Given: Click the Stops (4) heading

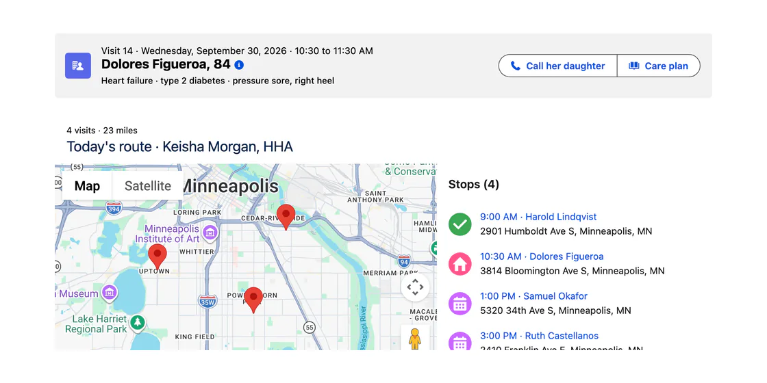Looking at the screenshot, I should point(473,185).
